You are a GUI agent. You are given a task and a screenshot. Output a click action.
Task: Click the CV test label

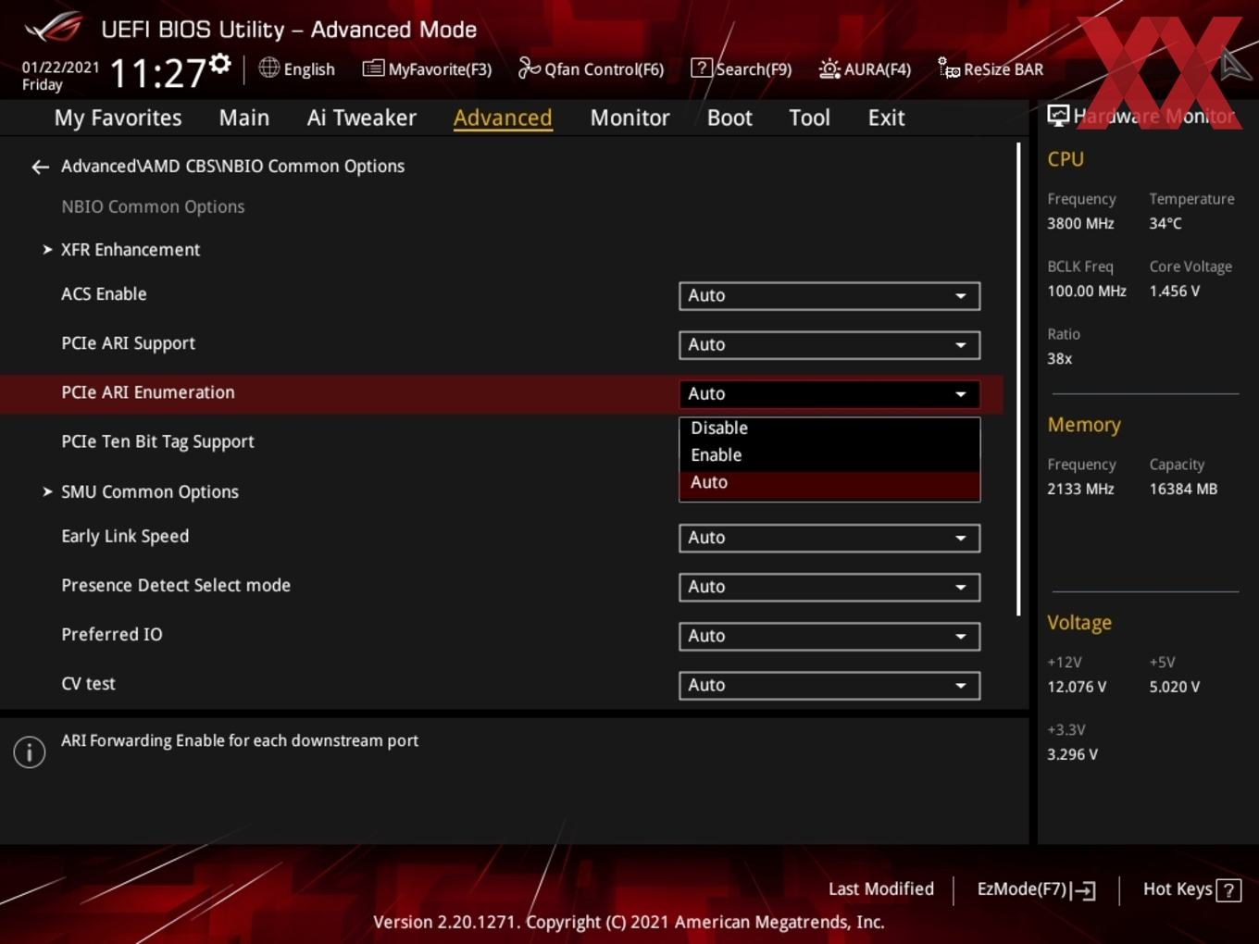[x=88, y=684]
